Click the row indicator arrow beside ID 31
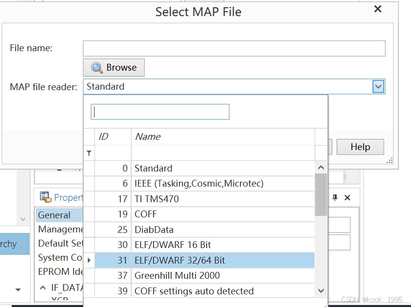Viewport: 411px width, 307px height. point(89,260)
